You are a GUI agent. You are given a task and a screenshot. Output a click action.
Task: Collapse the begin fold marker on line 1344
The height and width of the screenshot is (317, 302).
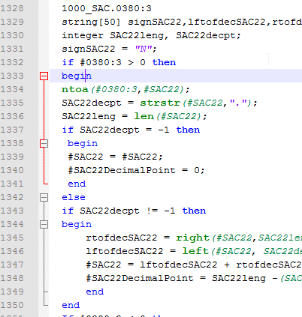44,224
